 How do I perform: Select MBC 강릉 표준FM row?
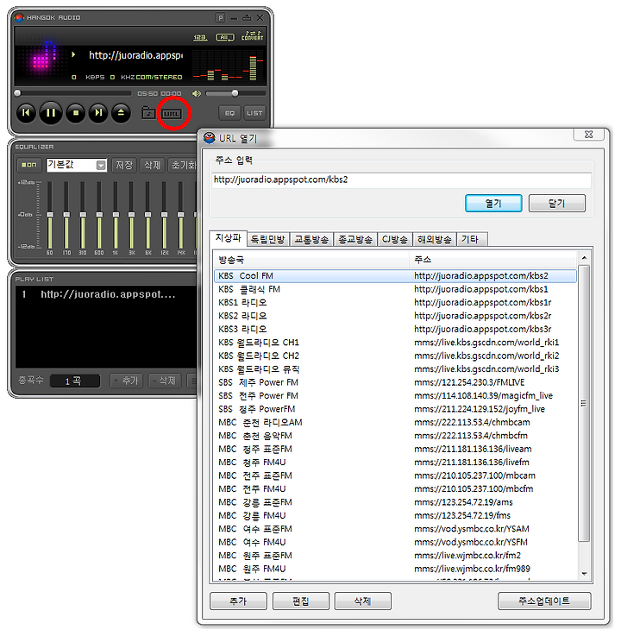click(x=395, y=502)
